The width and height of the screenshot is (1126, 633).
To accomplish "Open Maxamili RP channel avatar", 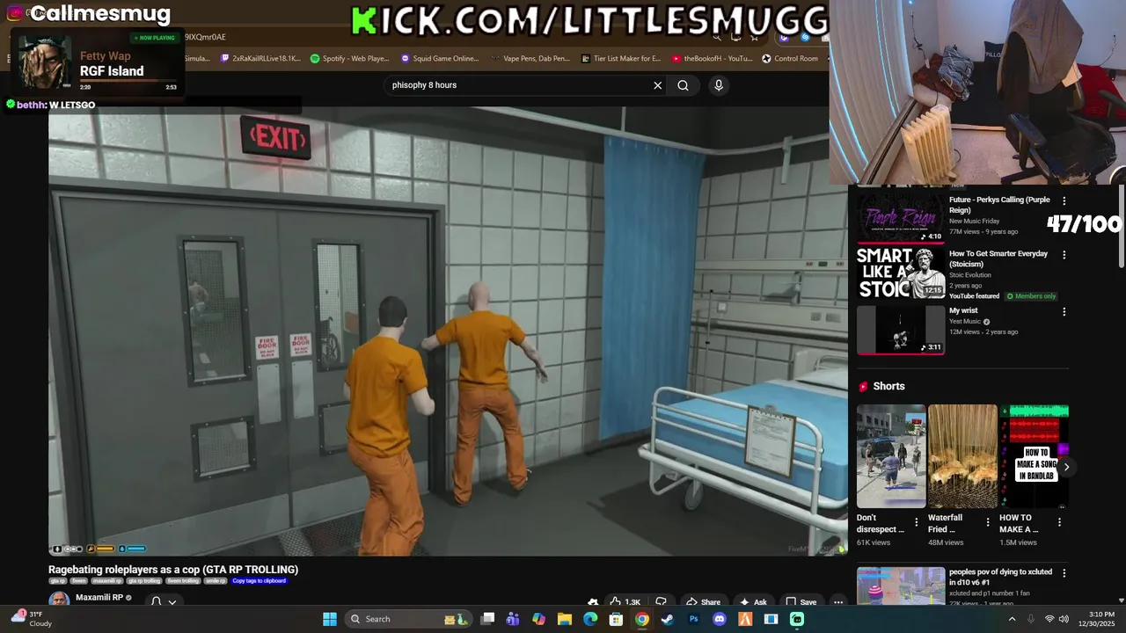I will click(59, 600).
